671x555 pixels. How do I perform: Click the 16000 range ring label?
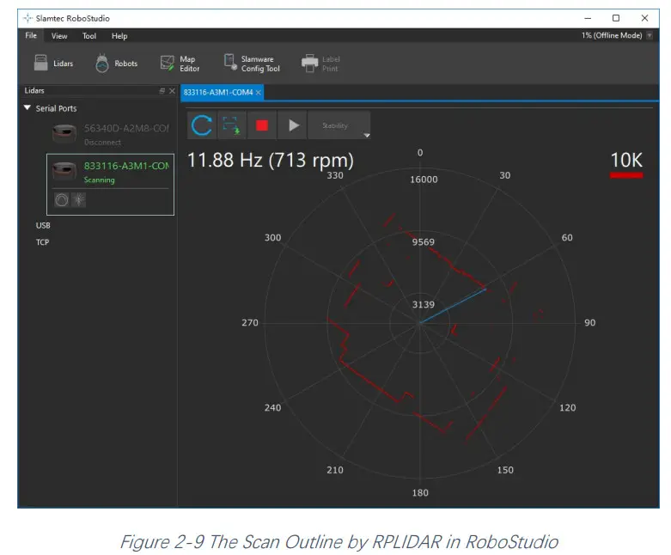coord(424,180)
